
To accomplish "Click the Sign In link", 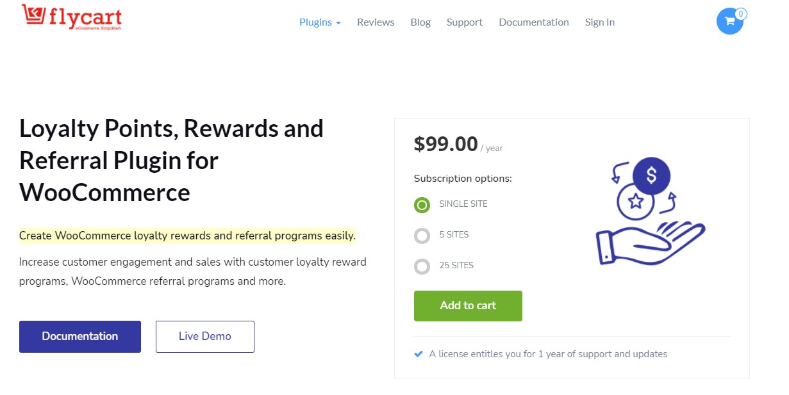I will pyautogui.click(x=600, y=22).
